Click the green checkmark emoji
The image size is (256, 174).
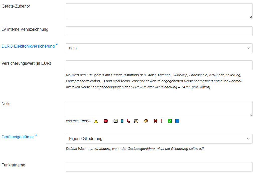[170, 121]
